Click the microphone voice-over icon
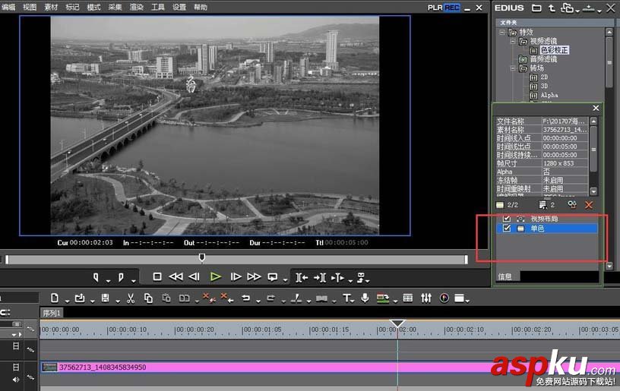 tap(365, 298)
